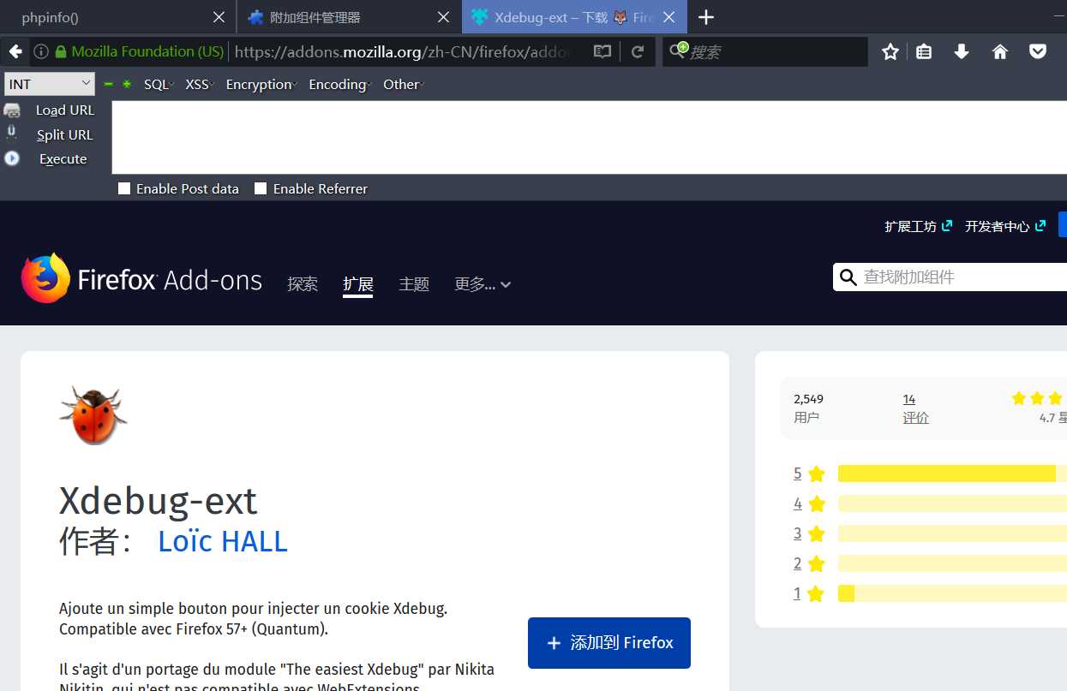Click Execute button

pos(63,158)
